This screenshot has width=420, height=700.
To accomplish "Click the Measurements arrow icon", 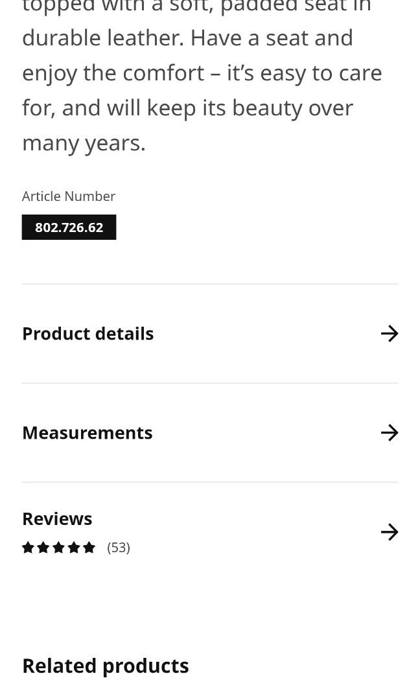I will (x=389, y=433).
